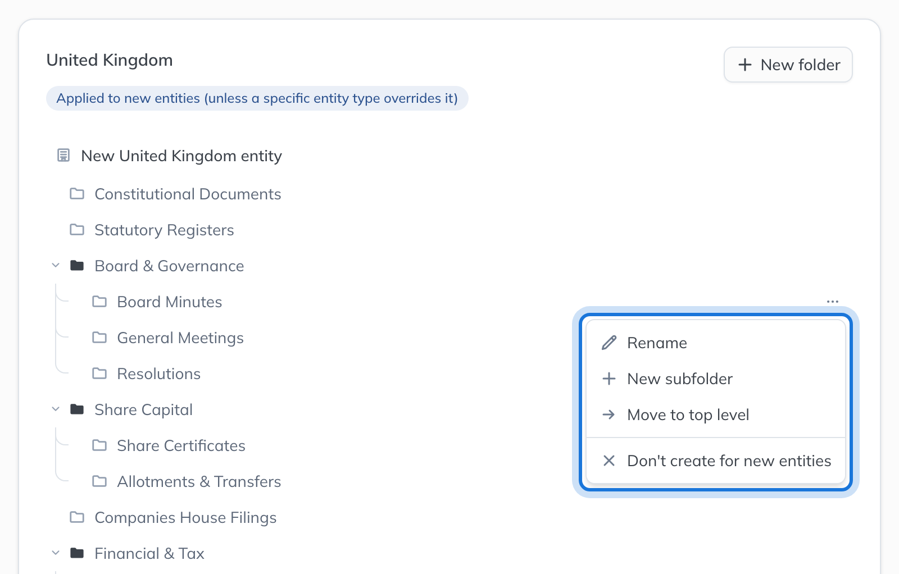Click the folder icon next to Share Certificates

[x=99, y=445]
